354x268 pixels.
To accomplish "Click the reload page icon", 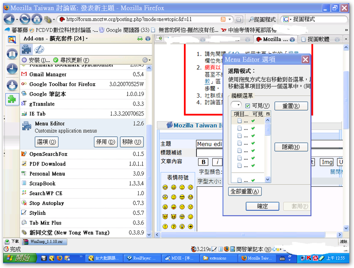I will [25, 19].
